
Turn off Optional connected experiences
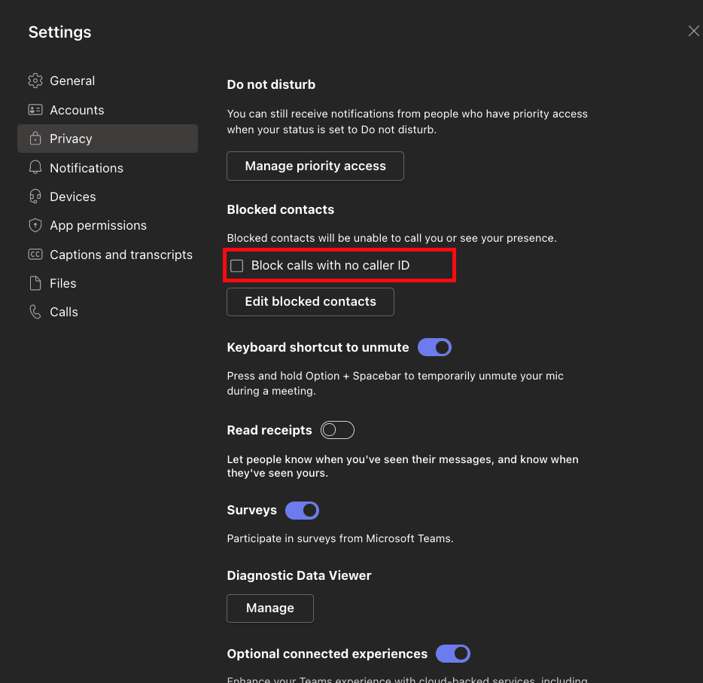453,654
